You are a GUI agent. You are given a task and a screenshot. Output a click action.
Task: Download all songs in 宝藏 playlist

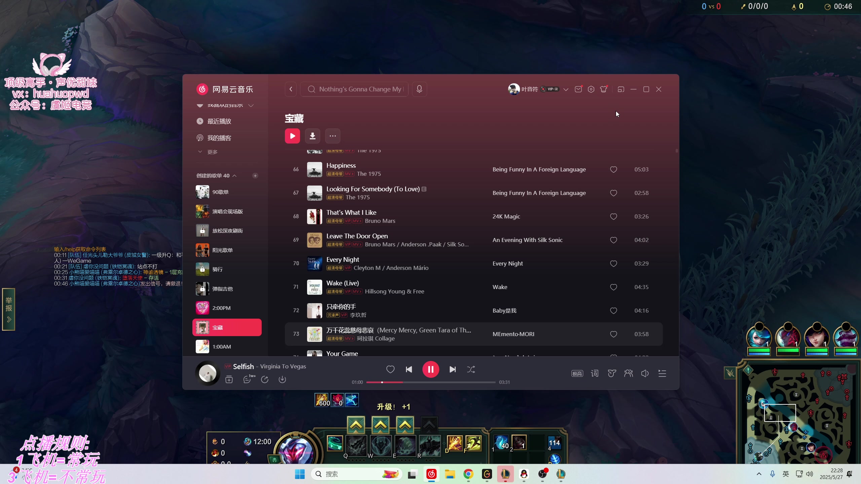pyautogui.click(x=312, y=136)
